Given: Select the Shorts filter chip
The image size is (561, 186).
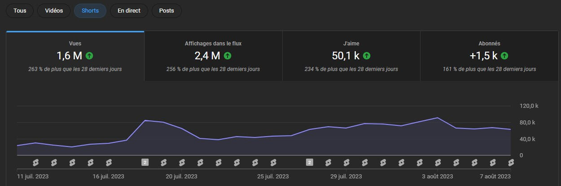Looking at the screenshot, I should 90,11.
